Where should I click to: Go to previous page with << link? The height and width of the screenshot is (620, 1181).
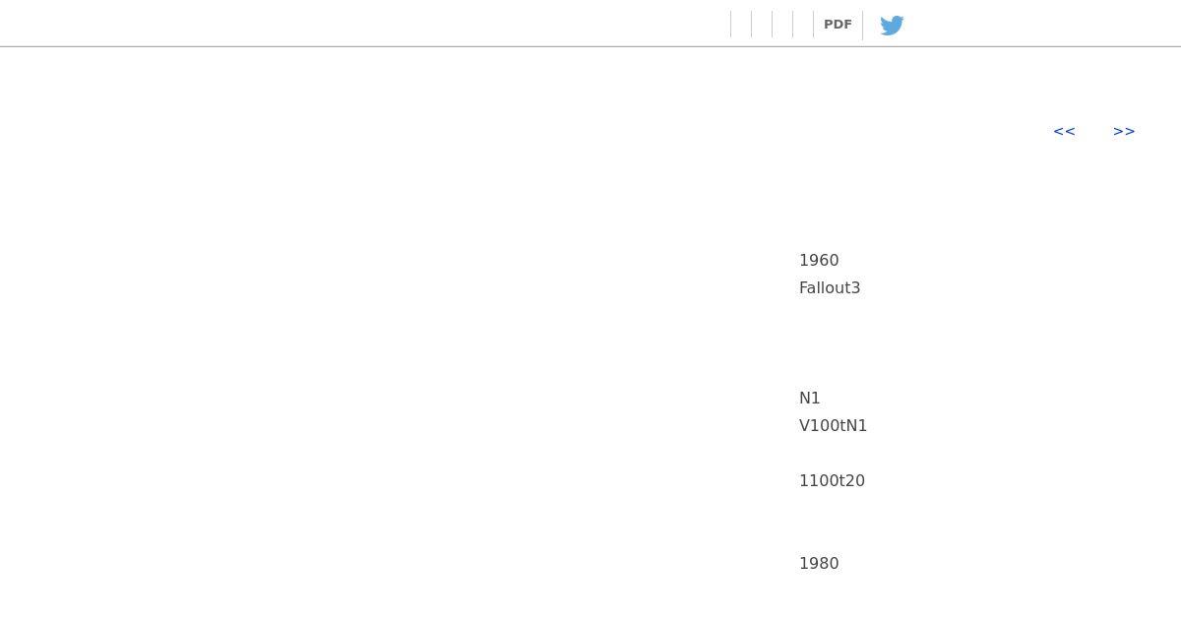pos(1064,131)
